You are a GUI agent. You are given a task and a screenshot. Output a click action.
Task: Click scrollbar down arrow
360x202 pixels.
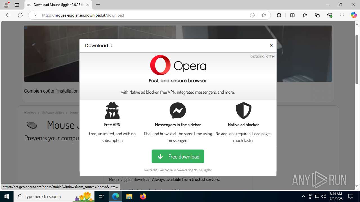(357, 186)
